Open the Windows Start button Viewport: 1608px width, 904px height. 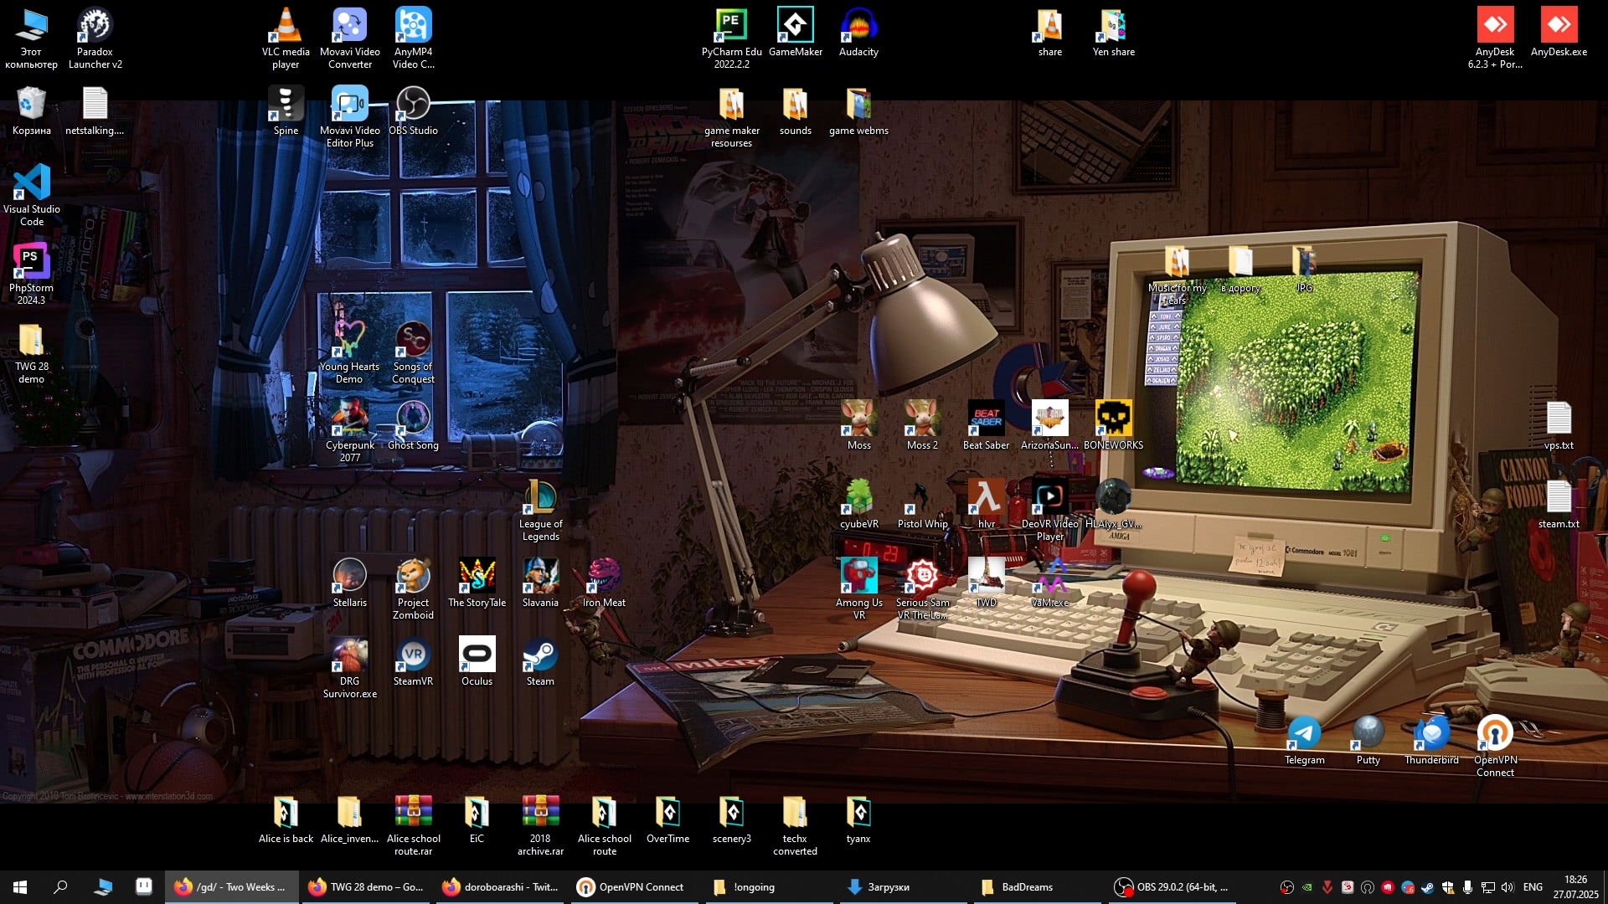click(20, 887)
